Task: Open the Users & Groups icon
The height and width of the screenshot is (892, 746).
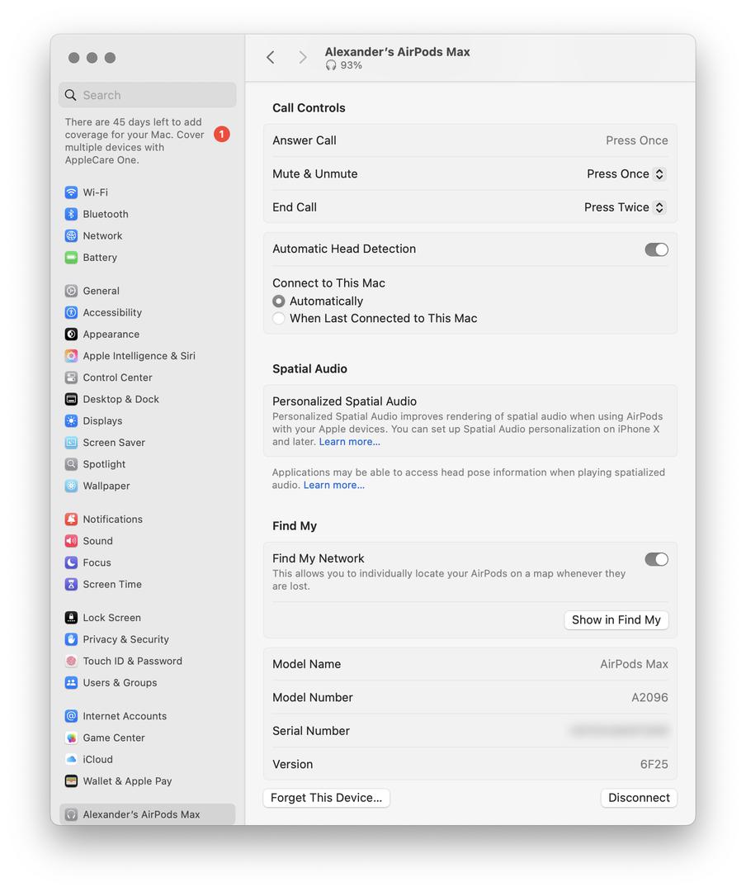Action: coord(71,682)
